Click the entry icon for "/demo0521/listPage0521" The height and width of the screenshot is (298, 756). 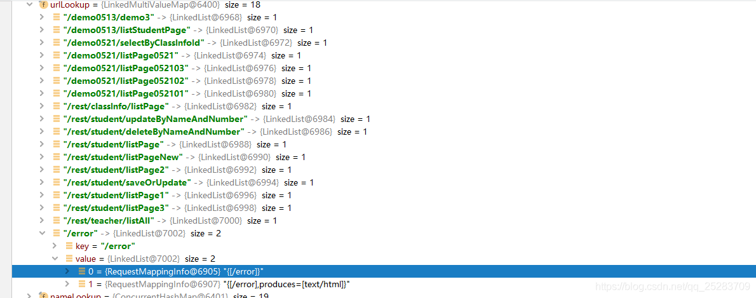[x=57, y=55]
